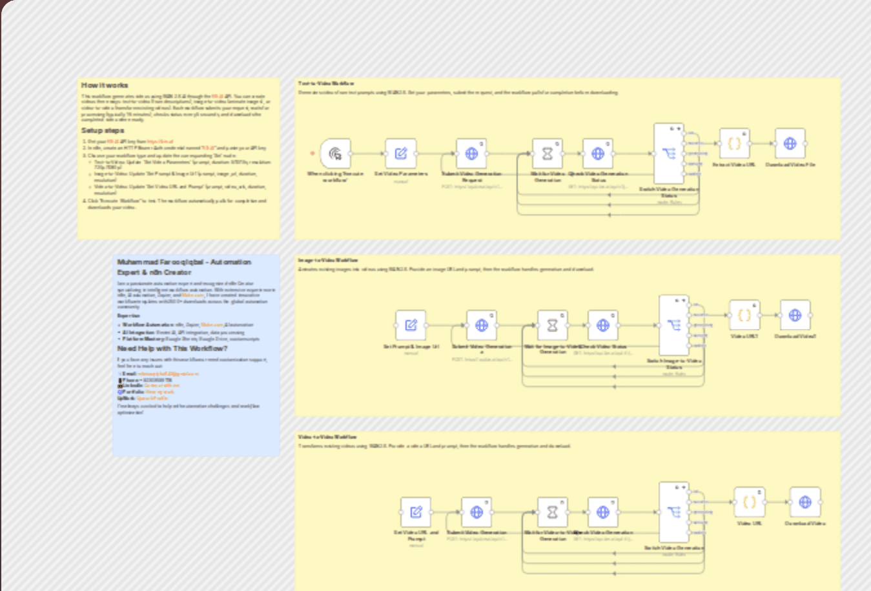Select Check Video Generation node in Video-to-Video
The width and height of the screenshot is (871, 591).
(x=603, y=512)
